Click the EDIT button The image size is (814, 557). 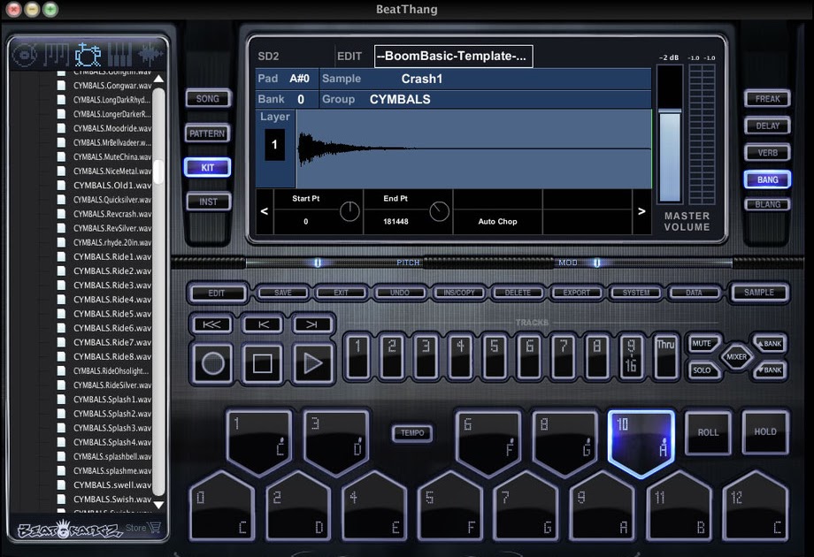point(217,293)
